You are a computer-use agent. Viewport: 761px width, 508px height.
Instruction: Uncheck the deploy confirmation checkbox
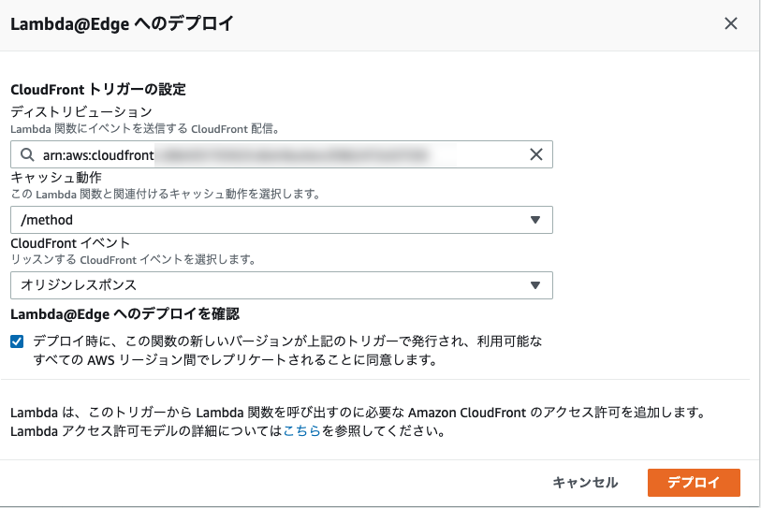pyautogui.click(x=17, y=341)
